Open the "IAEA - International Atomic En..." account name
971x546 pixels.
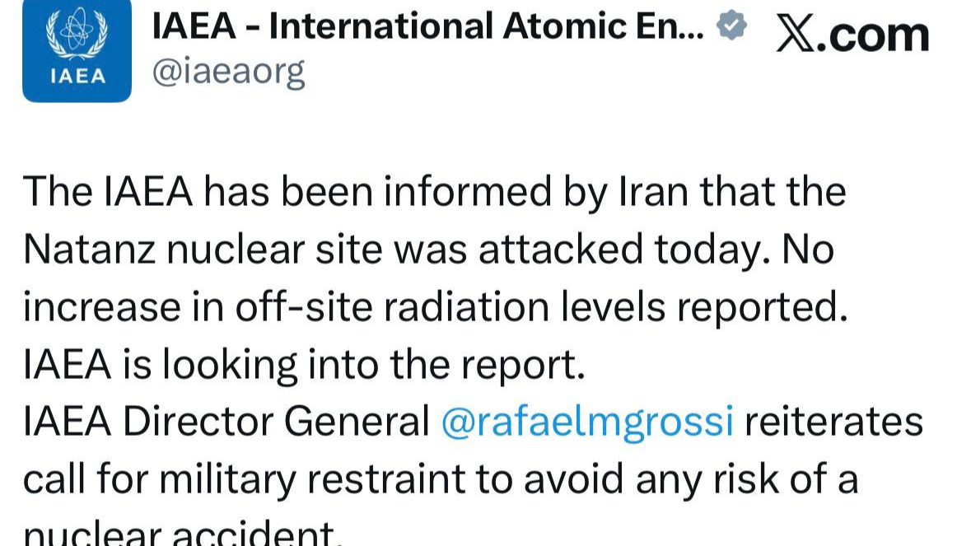tap(428, 27)
